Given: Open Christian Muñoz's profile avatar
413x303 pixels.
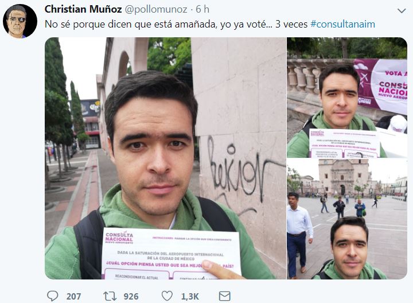Looking at the screenshot, I should (x=20, y=21).
